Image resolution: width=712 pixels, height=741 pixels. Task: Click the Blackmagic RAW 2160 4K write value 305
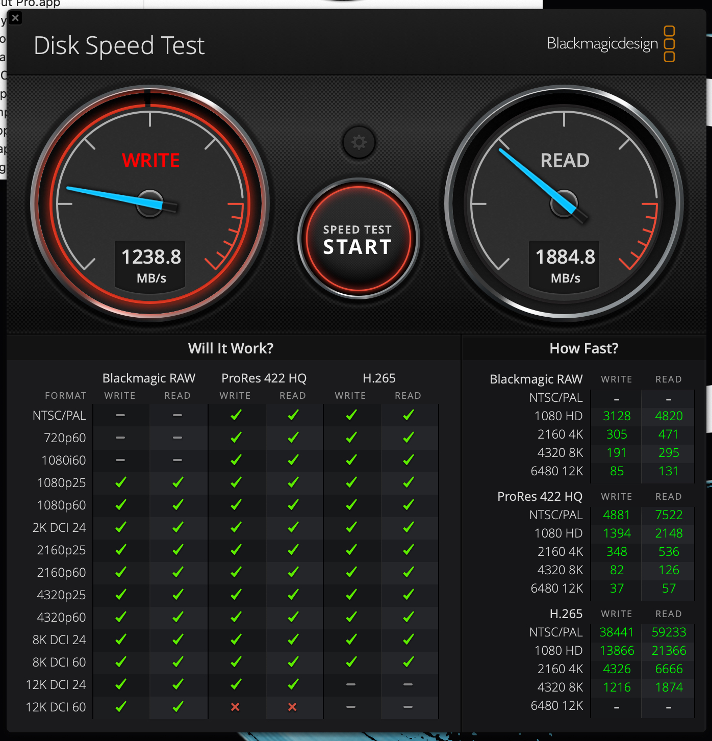coord(617,435)
